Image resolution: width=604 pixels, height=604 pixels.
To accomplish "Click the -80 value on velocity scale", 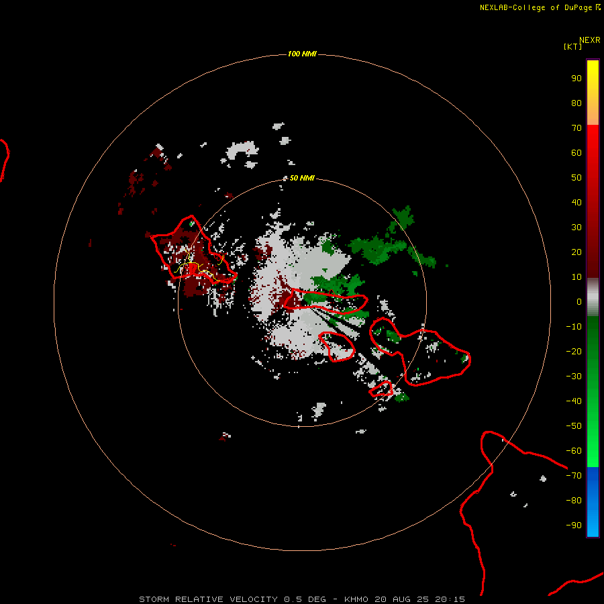I will click(x=574, y=501).
